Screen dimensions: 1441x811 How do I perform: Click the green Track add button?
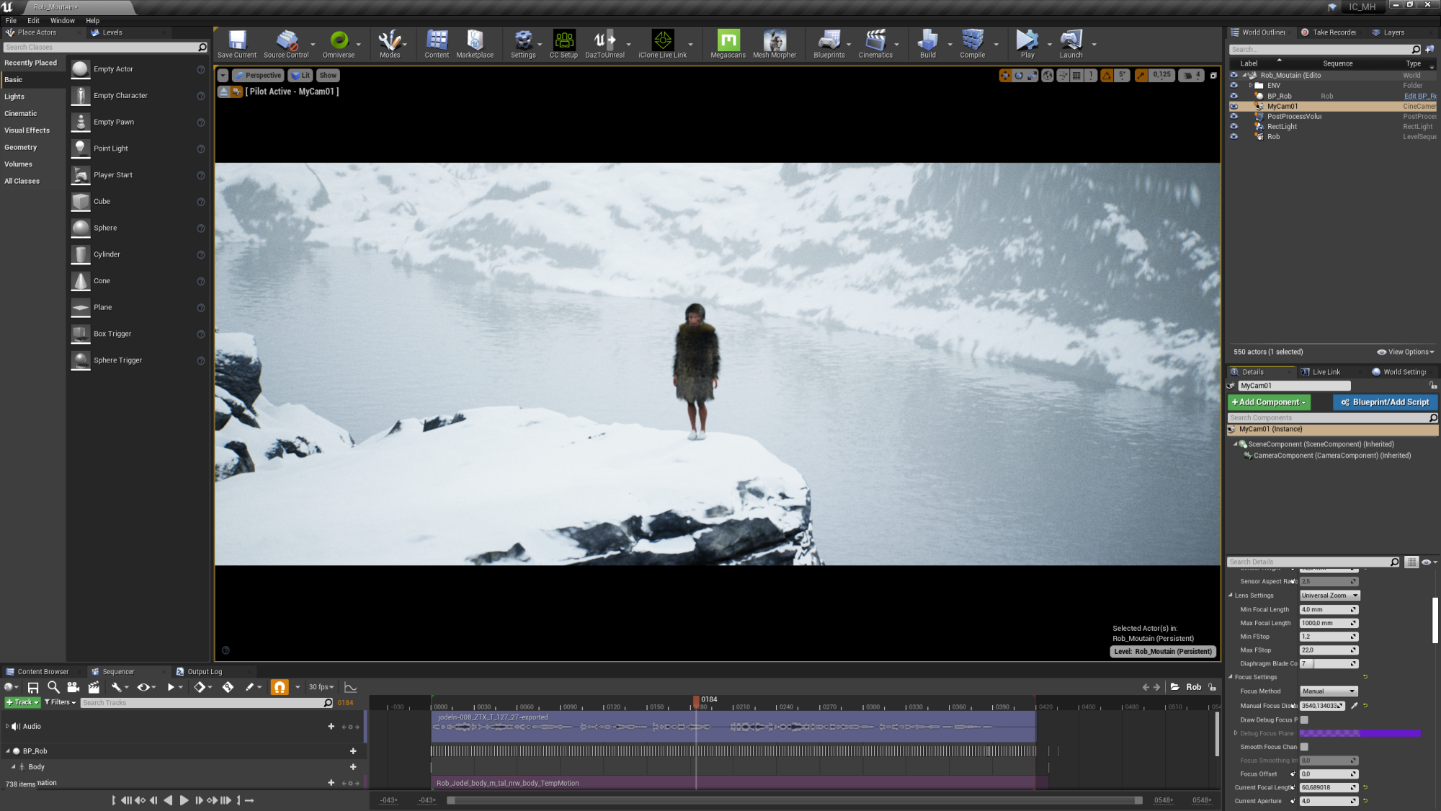coord(22,702)
